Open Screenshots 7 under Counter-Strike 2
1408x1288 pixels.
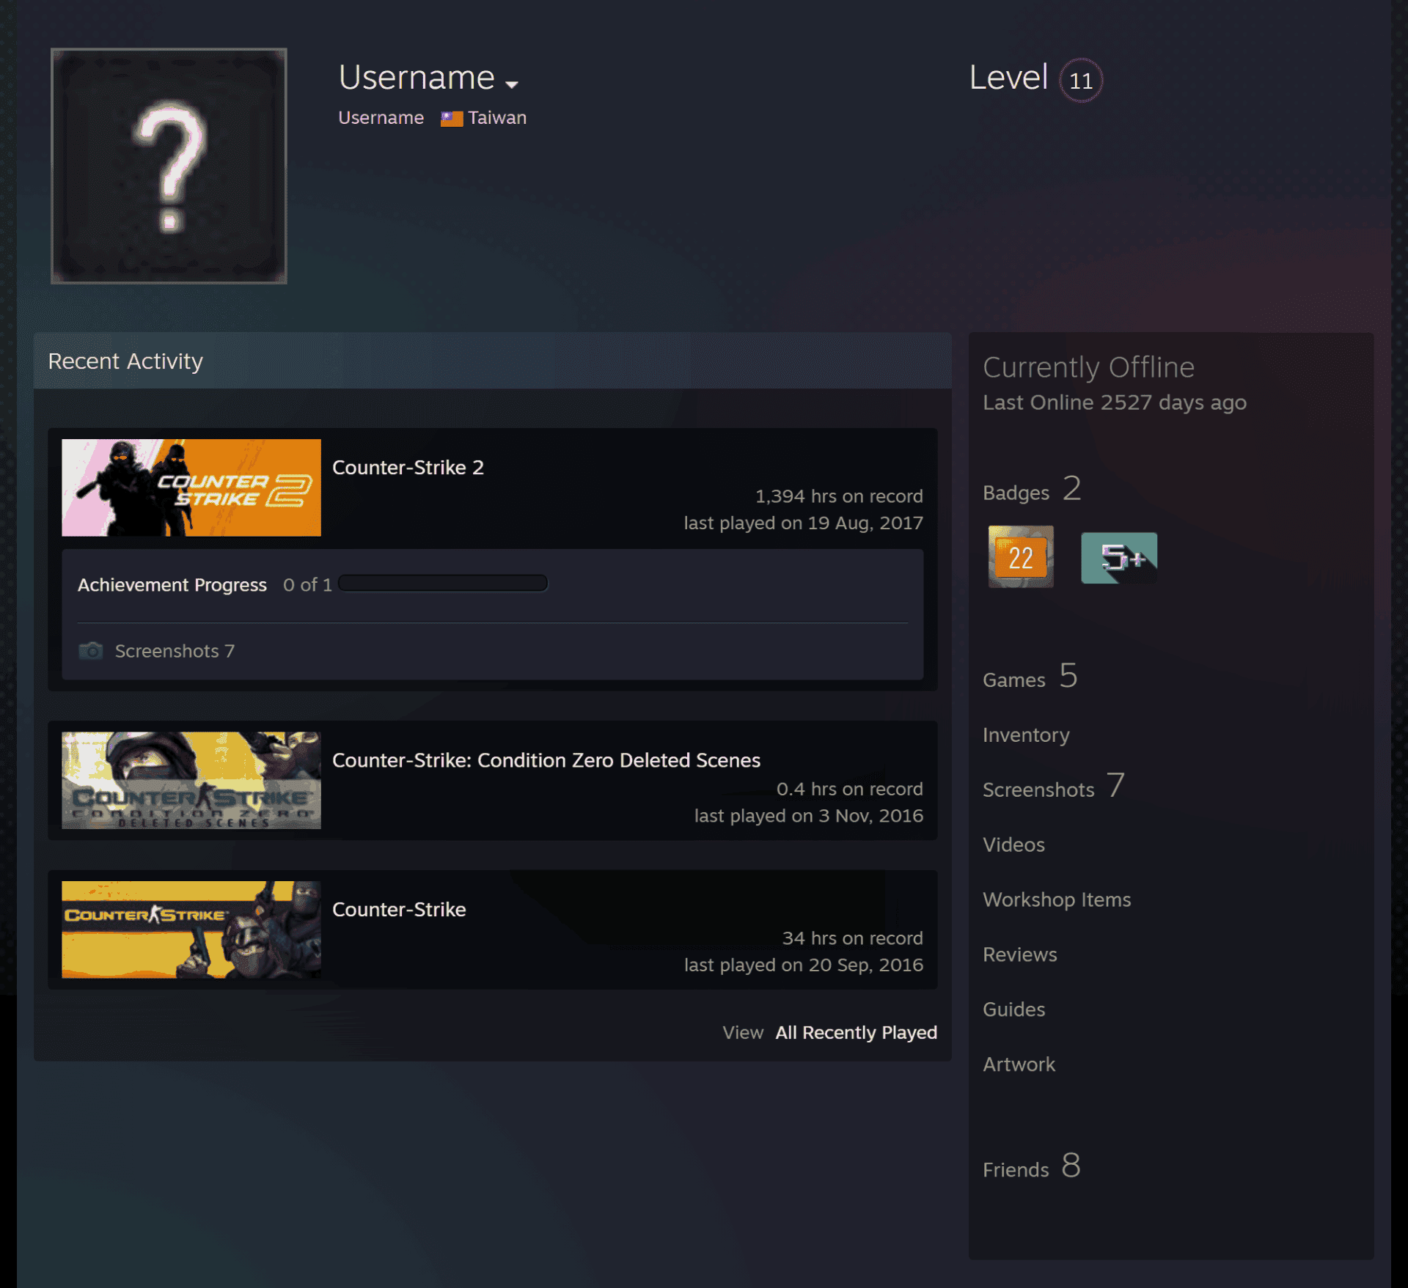coord(175,651)
